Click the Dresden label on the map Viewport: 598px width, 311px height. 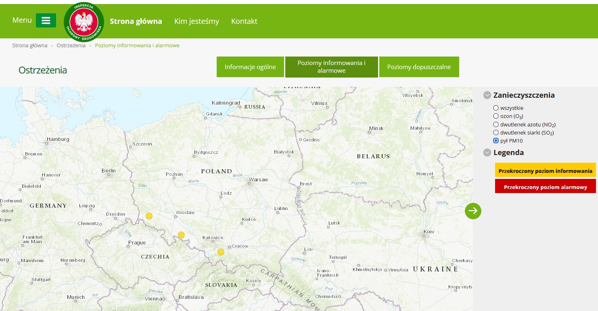pyautogui.click(x=115, y=214)
